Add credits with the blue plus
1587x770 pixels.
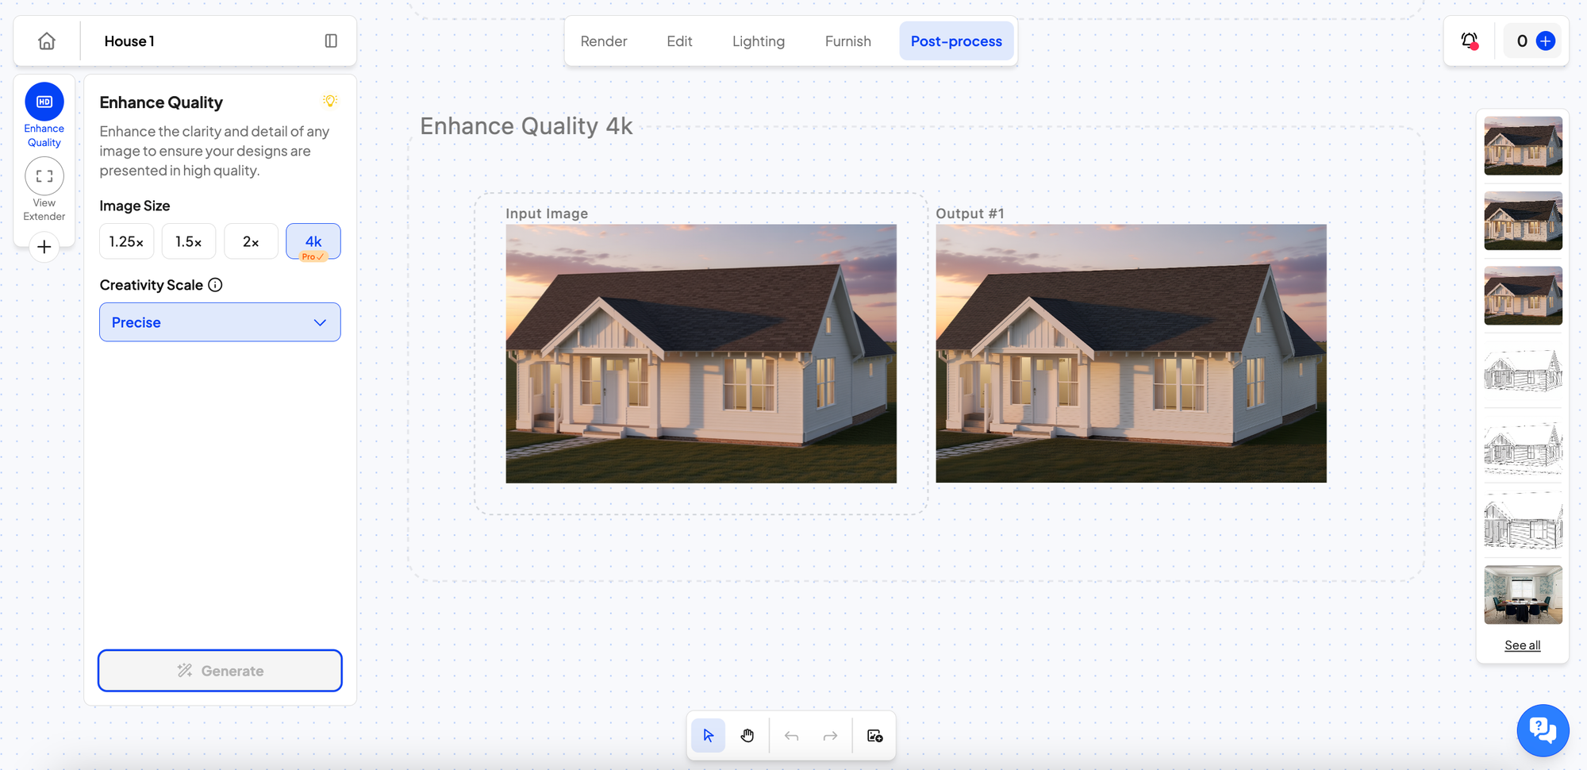coord(1545,41)
